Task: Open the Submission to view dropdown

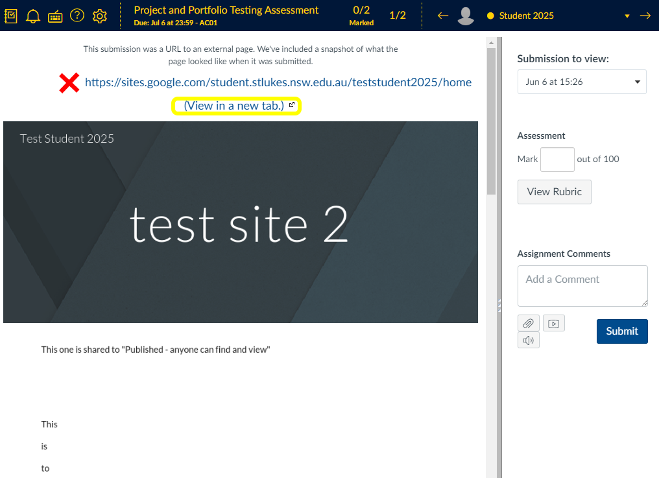Action: pos(582,82)
